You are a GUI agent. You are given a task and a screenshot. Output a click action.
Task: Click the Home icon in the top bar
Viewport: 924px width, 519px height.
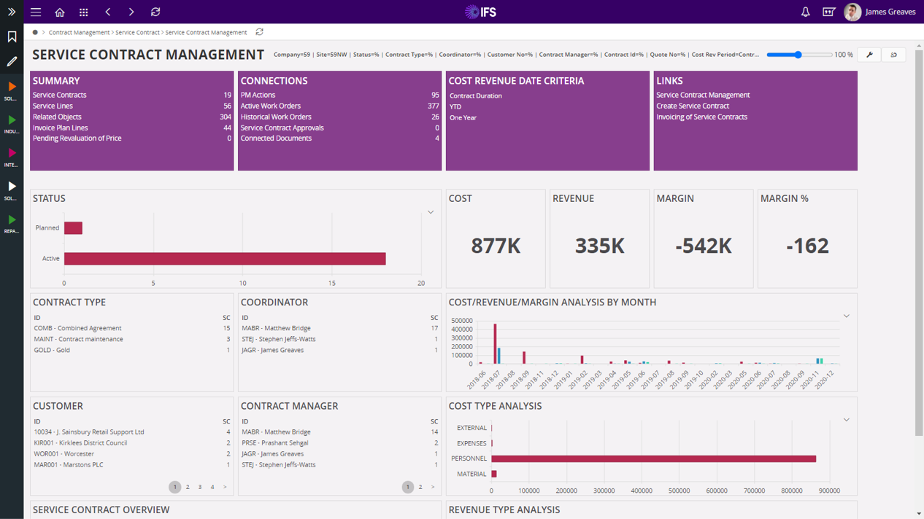pos(59,12)
